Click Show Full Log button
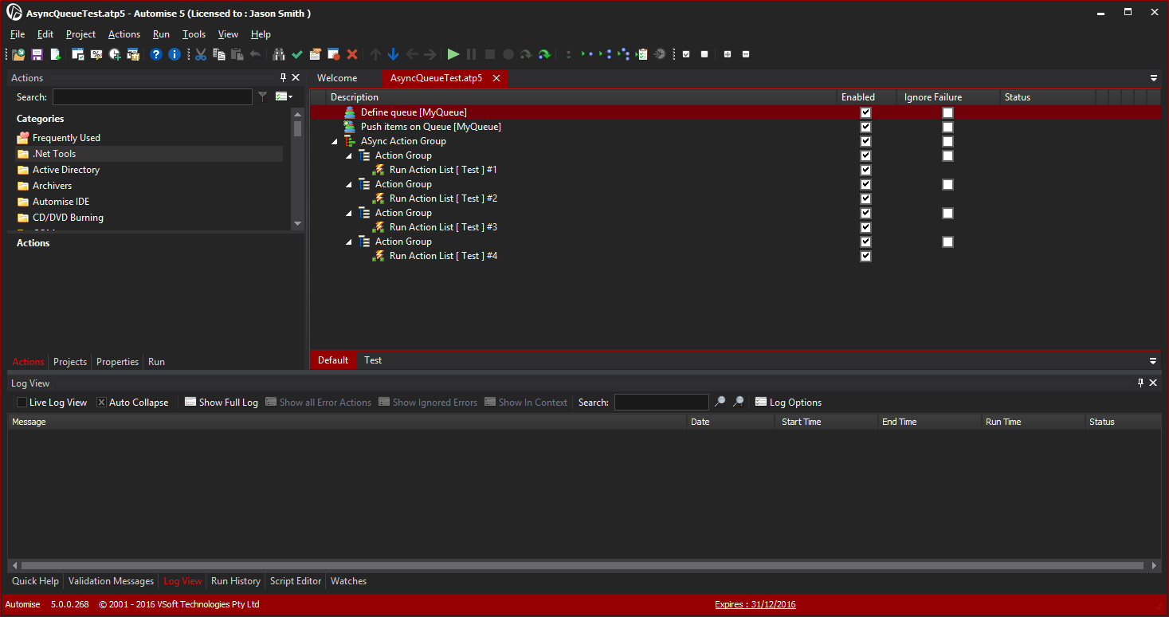This screenshot has width=1169, height=617. (222, 403)
